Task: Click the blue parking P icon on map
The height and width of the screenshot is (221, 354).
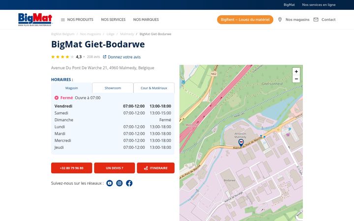Action: 290,130
